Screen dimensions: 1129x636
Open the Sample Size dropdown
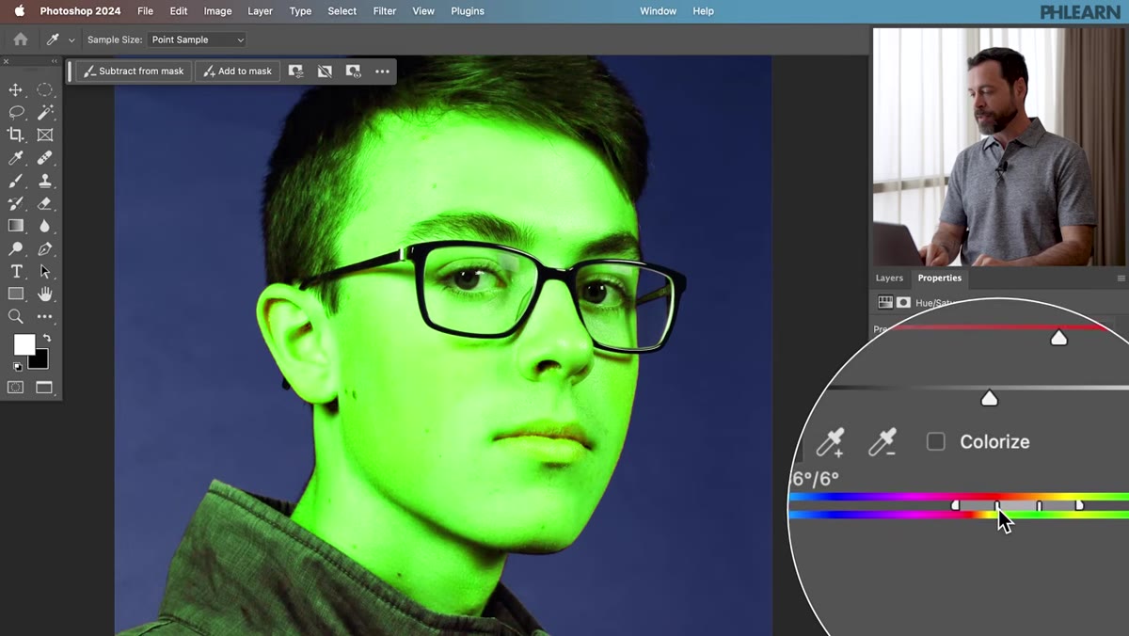tap(197, 40)
